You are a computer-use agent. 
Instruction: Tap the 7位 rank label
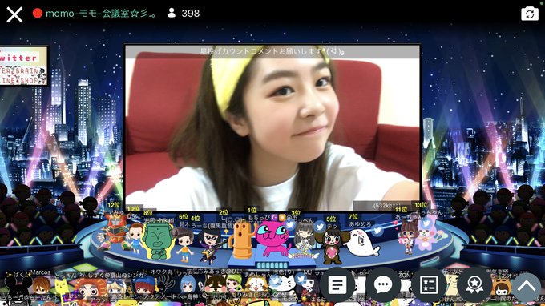(x=353, y=217)
